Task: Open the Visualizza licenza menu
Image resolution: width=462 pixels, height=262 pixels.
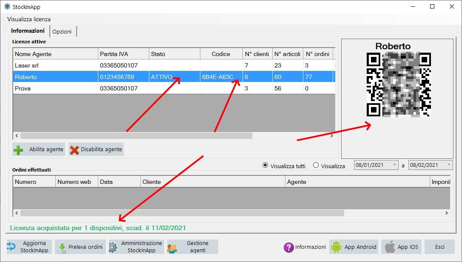Action: 29,20
